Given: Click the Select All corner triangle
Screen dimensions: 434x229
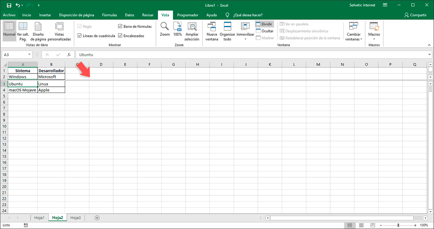Looking at the screenshot, I should click(4, 64).
